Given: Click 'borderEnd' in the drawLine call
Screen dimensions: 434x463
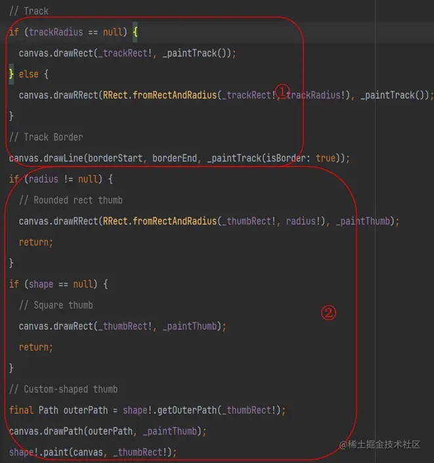Looking at the screenshot, I should [175, 158].
